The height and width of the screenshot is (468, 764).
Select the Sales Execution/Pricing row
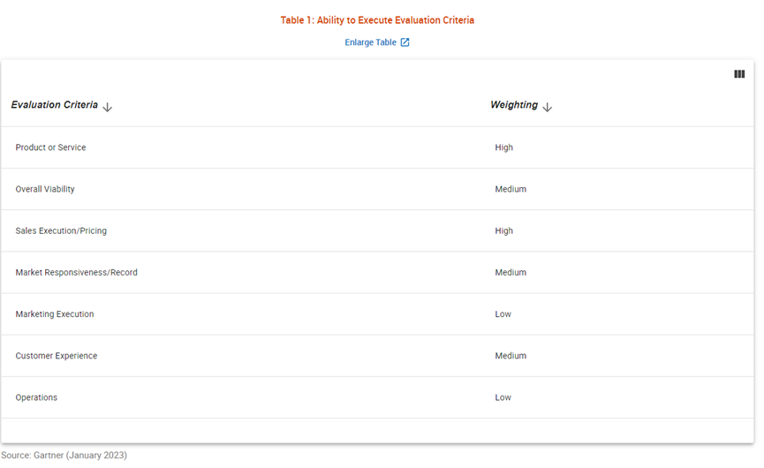377,230
